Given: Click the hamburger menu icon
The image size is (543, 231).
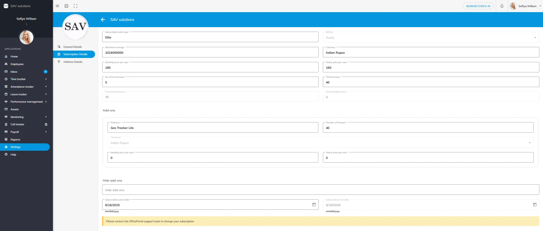Looking at the screenshot, I should (57, 6).
